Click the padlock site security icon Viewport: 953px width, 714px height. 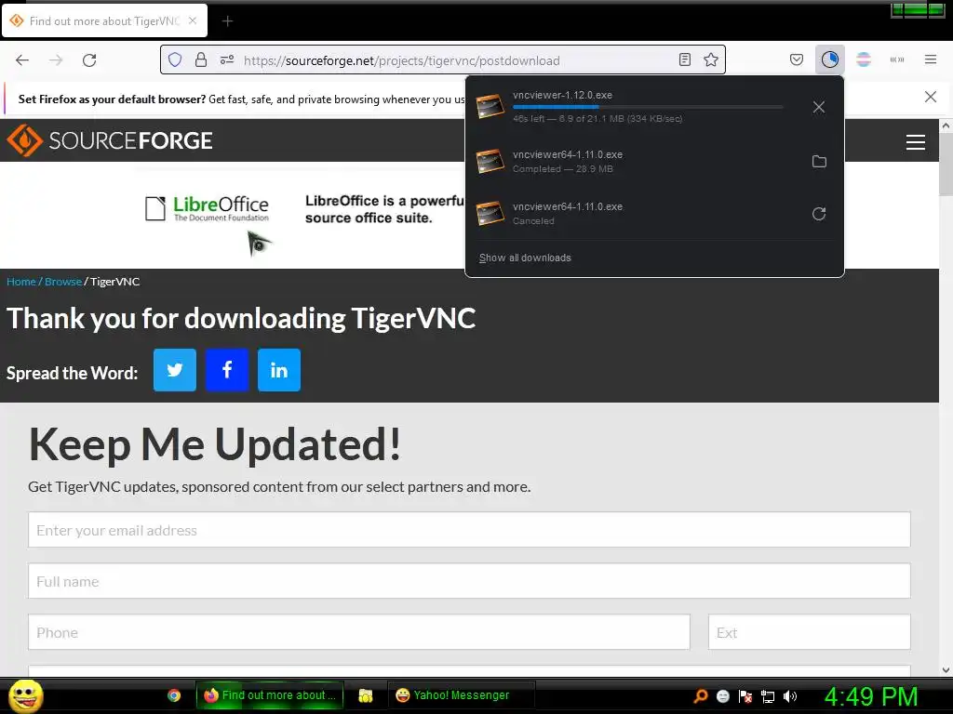[x=201, y=60]
